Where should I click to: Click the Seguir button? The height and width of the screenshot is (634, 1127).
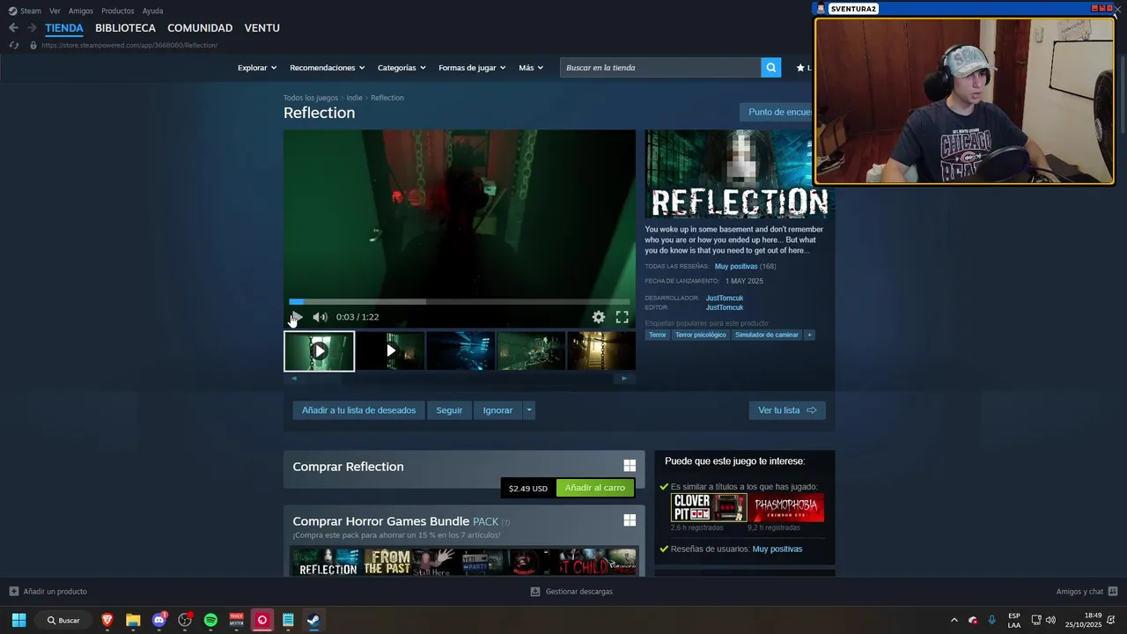pyautogui.click(x=449, y=410)
